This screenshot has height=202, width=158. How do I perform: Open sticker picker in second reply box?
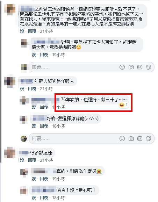click(x=149, y=139)
